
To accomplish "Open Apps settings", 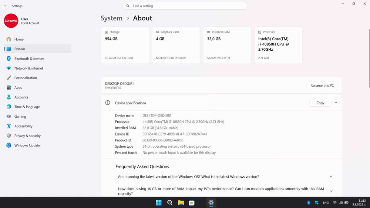I will point(37,88).
